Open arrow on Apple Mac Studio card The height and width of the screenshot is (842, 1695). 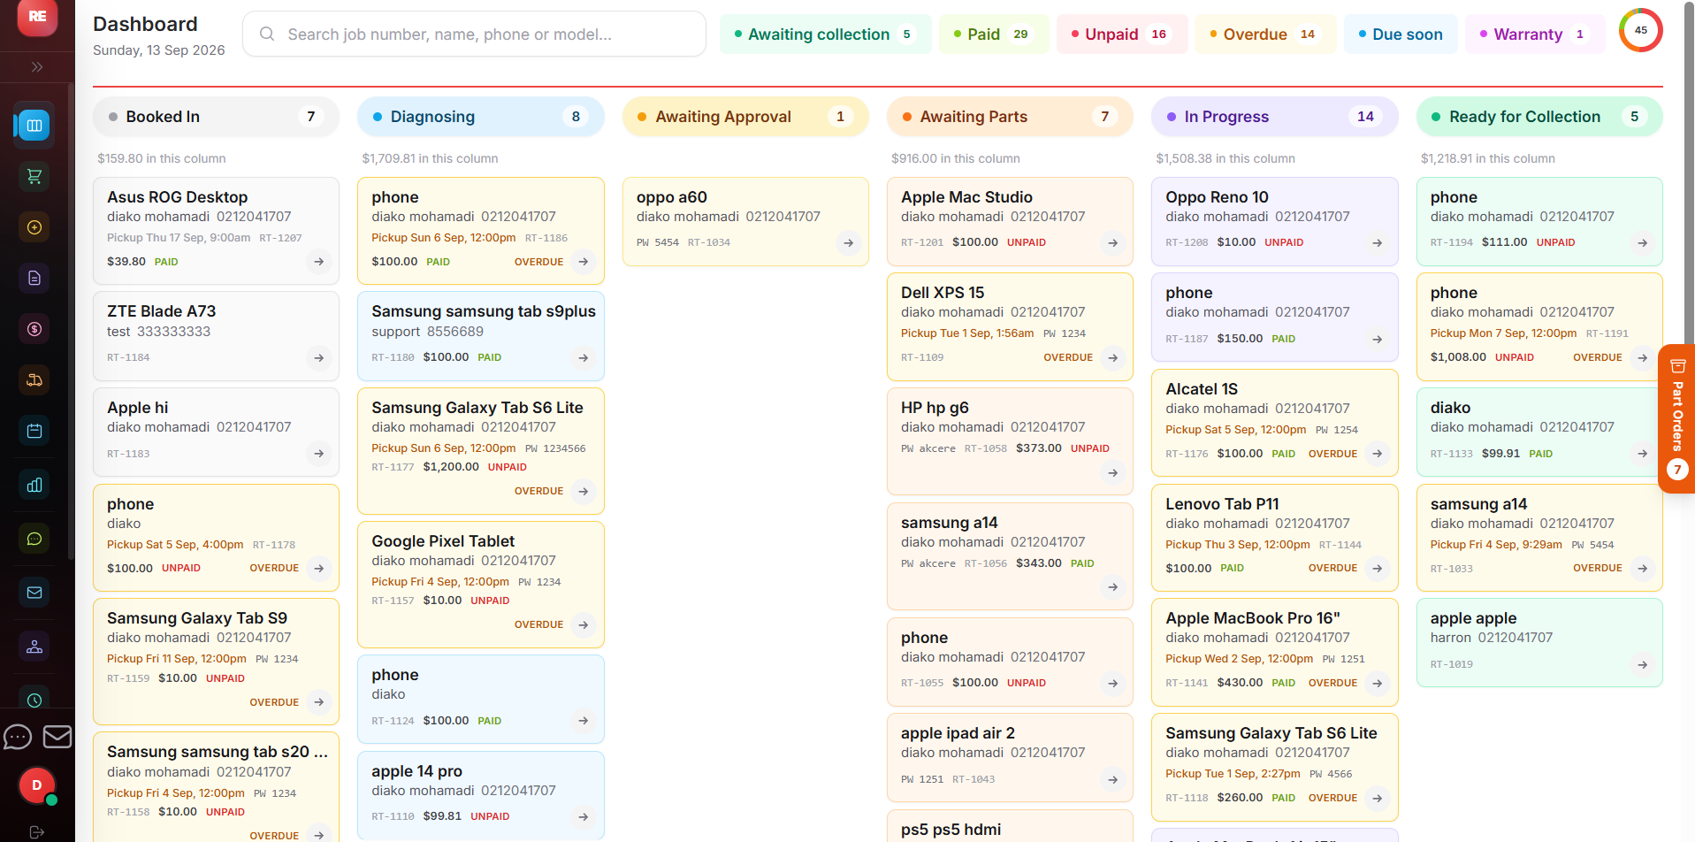tap(1113, 243)
